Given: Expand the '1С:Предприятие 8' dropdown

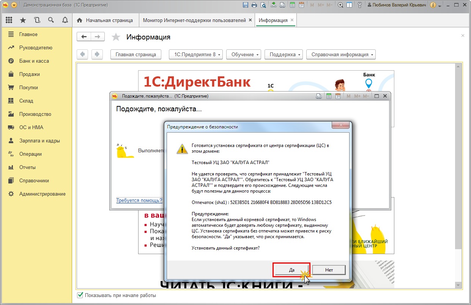Looking at the screenshot, I should (x=195, y=54).
